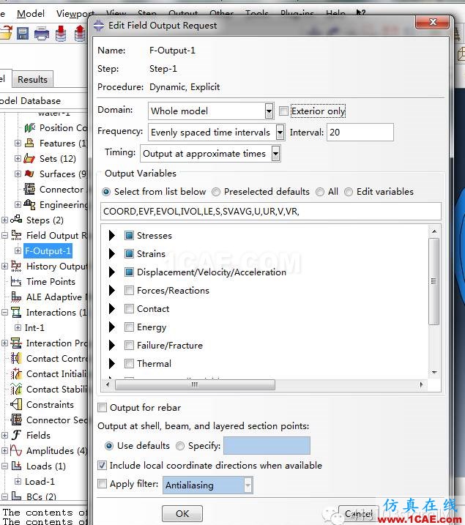Uncheck Include local coordinate directions
The height and width of the screenshot is (525, 465).
click(x=102, y=465)
